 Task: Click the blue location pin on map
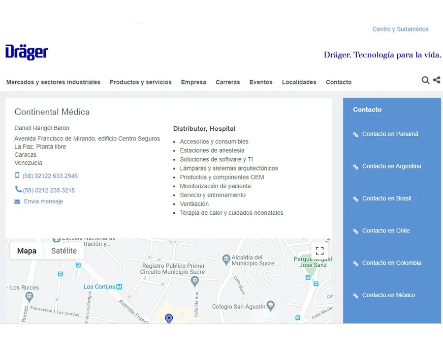pyautogui.click(x=169, y=318)
